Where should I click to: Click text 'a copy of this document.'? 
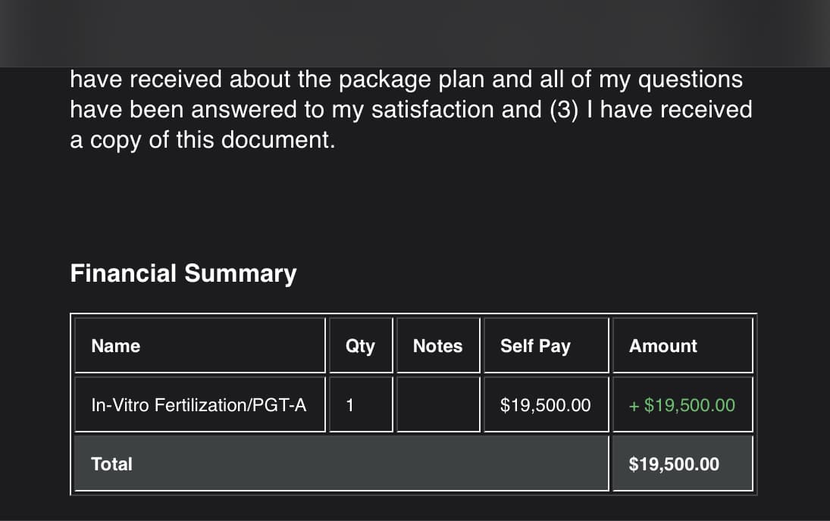[202, 140]
